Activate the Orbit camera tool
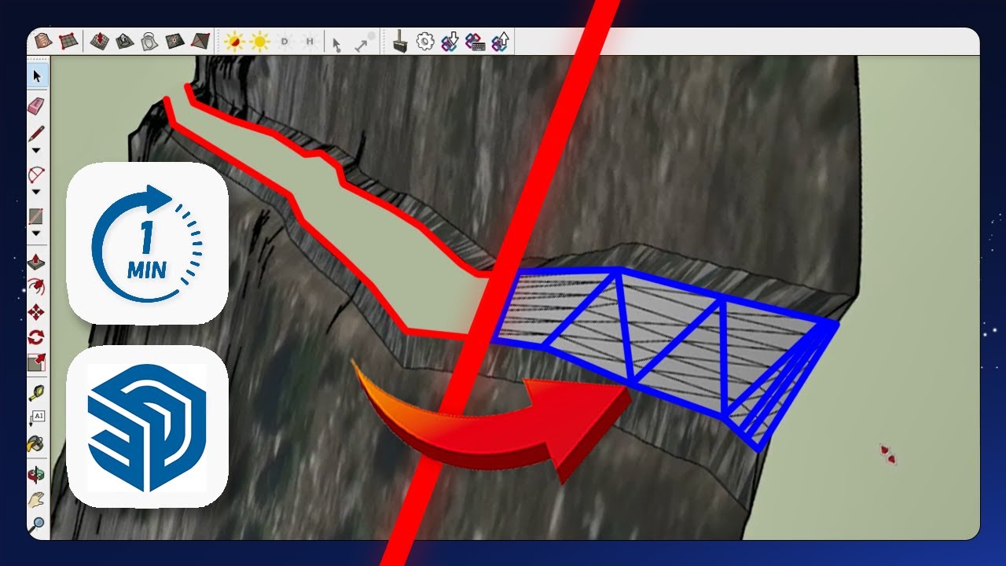The image size is (1006, 566). (36, 475)
